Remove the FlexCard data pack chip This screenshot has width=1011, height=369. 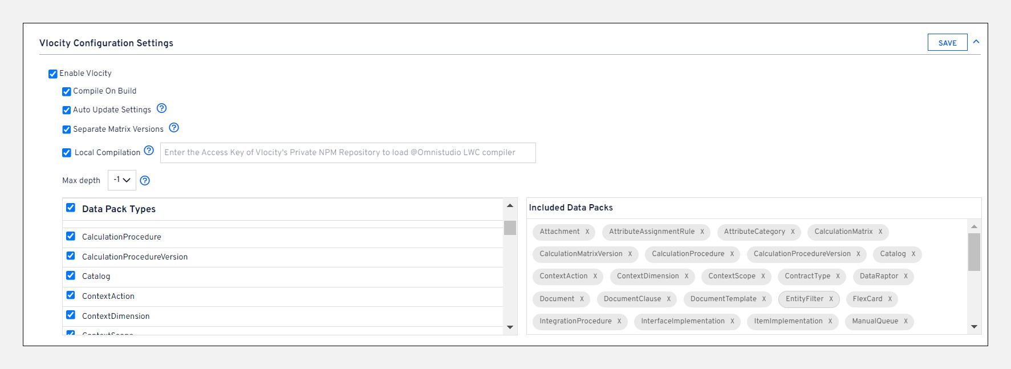(890, 299)
